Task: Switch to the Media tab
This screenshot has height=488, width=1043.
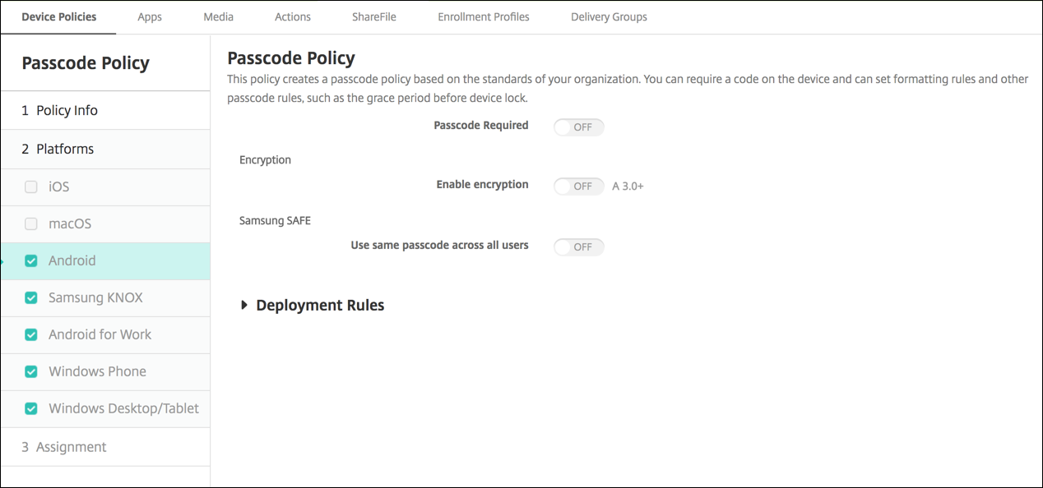Action: click(x=218, y=17)
